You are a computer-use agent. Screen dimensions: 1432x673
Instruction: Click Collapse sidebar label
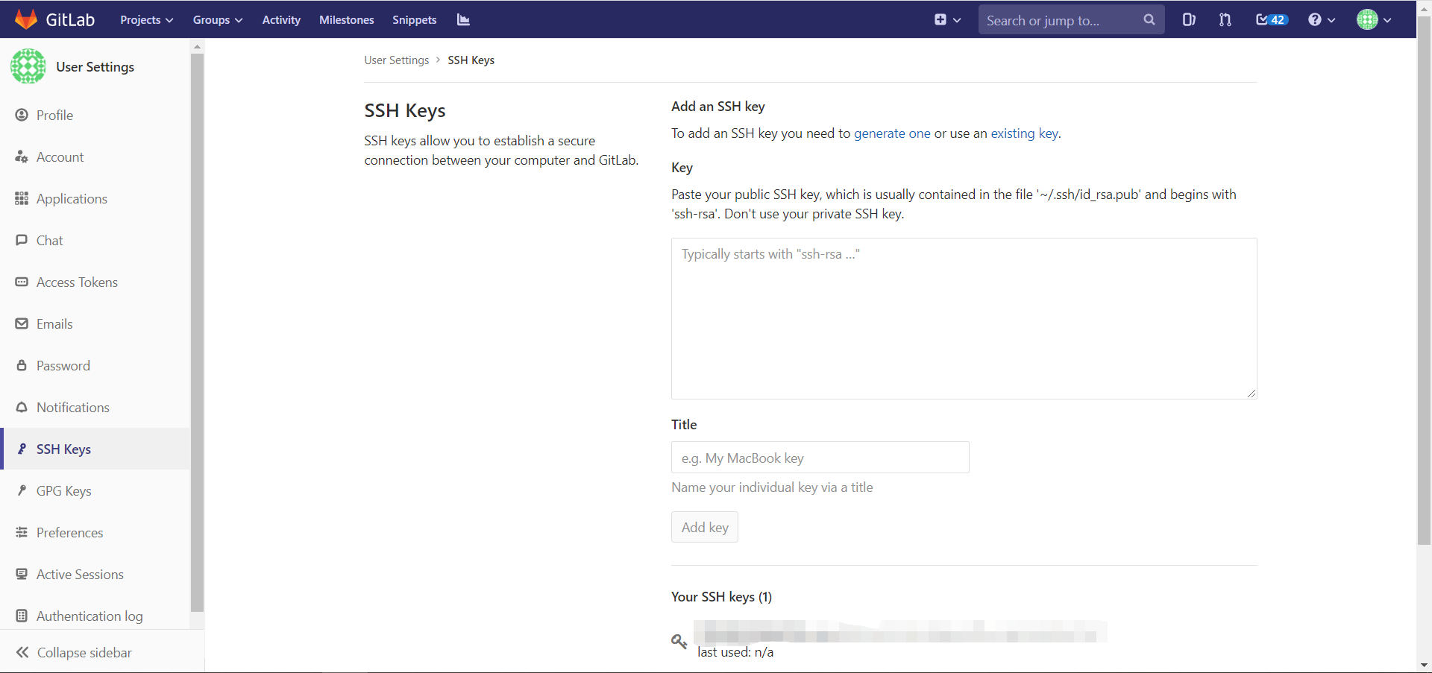(x=84, y=652)
